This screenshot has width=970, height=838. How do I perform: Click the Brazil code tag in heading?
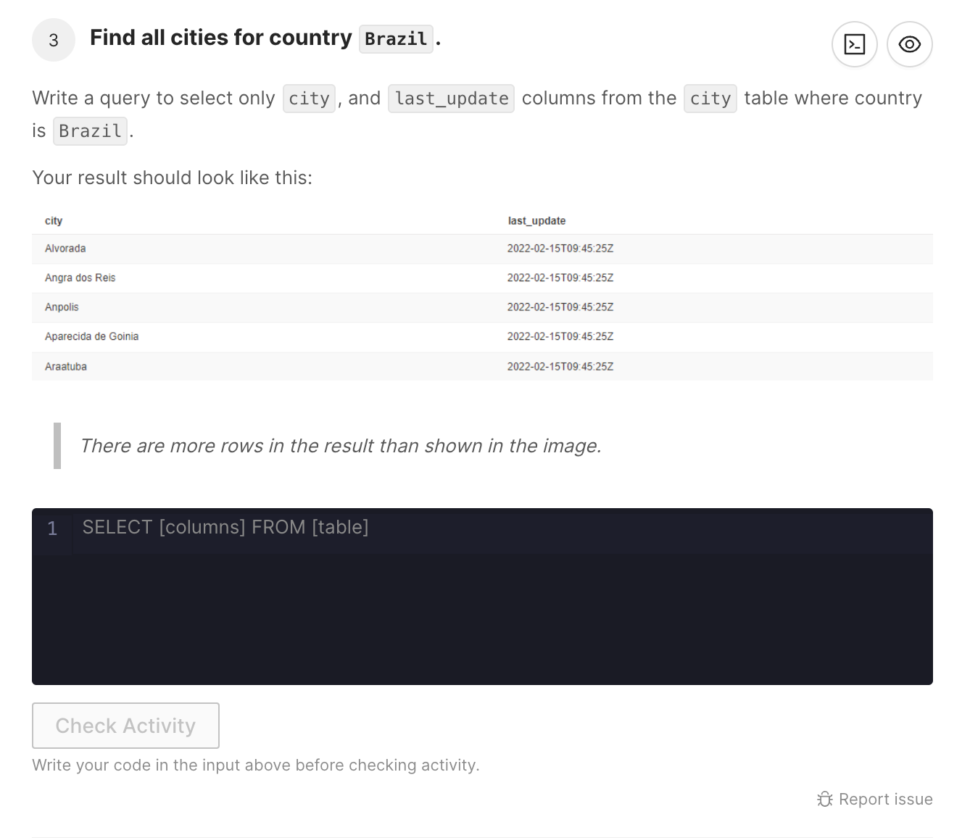396,38
